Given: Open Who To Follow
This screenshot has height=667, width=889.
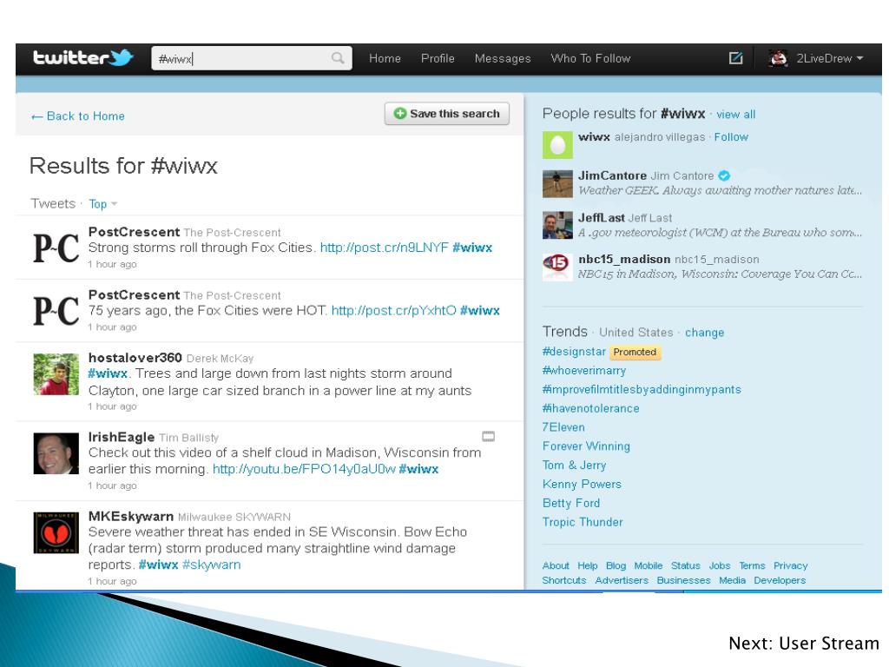Looking at the screenshot, I should (590, 58).
